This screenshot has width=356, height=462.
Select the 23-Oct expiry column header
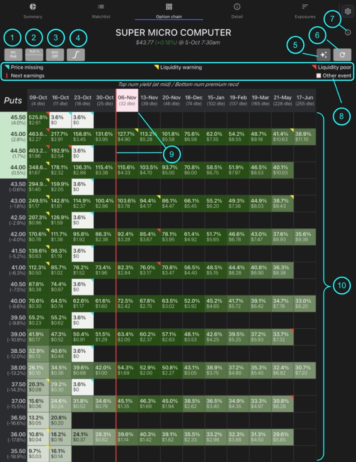(82, 100)
